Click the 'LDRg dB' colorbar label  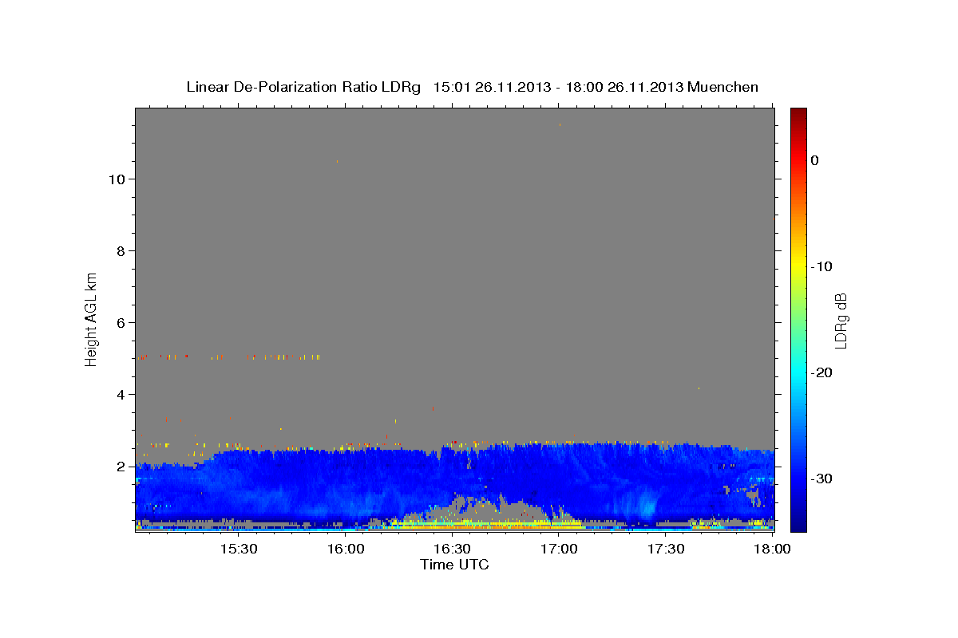tap(841, 321)
